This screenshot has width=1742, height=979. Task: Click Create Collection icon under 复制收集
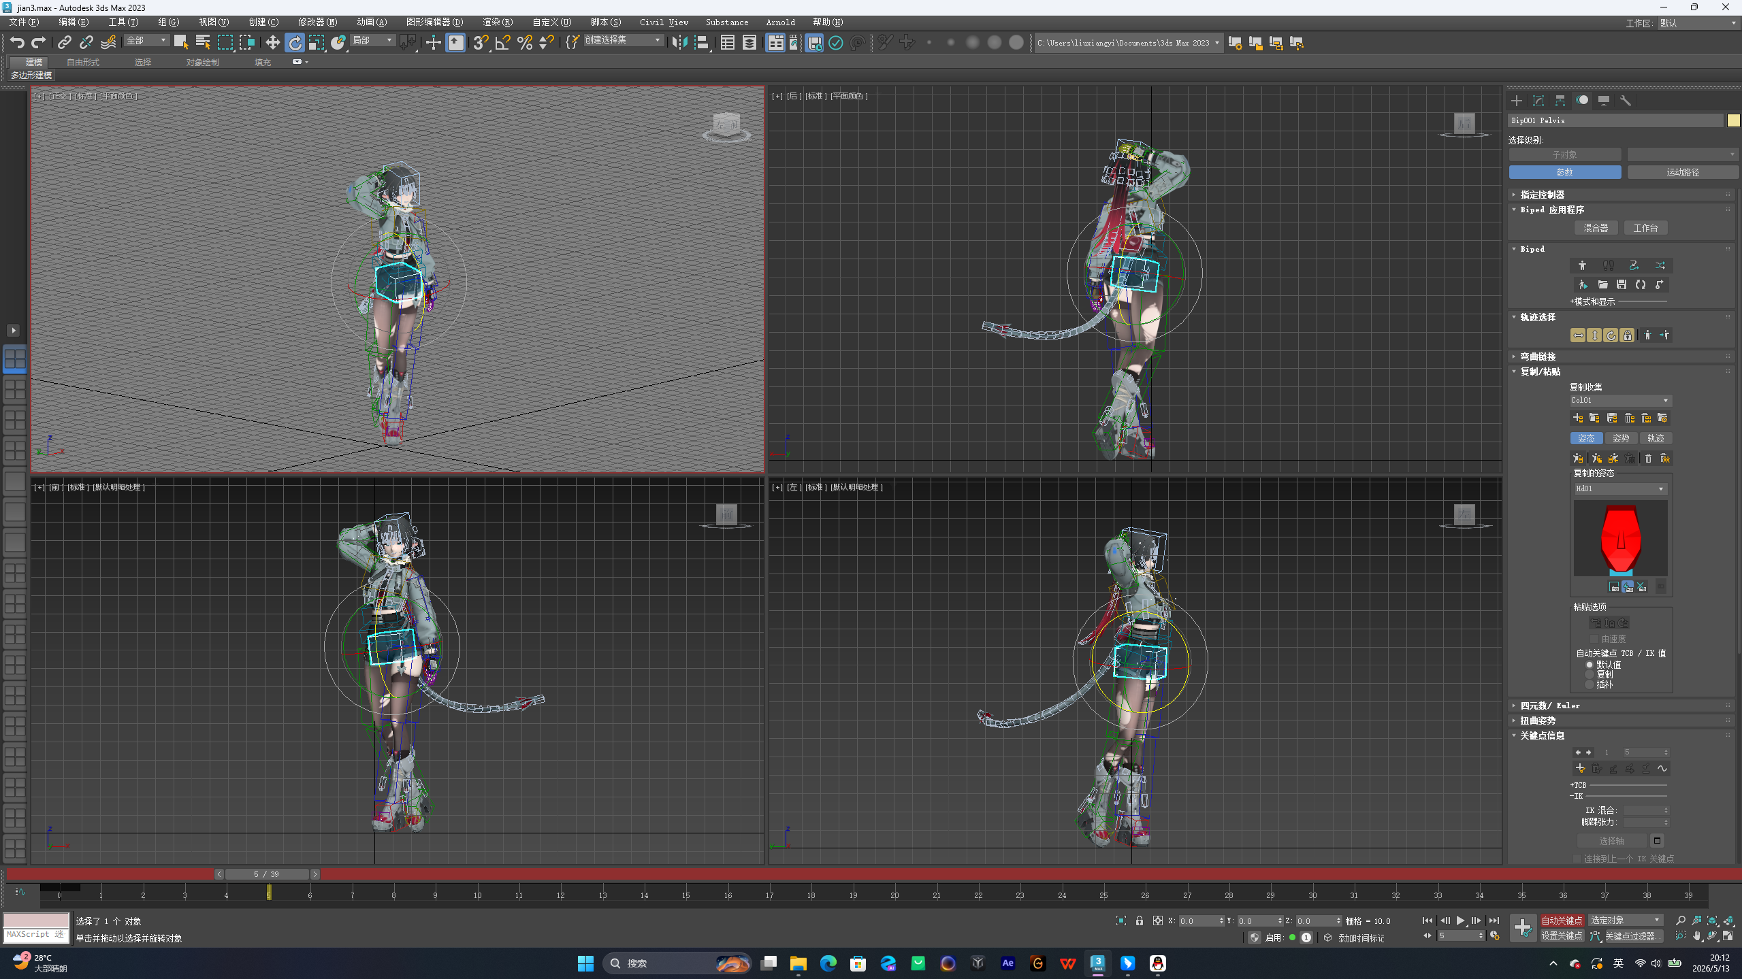[x=1578, y=418]
